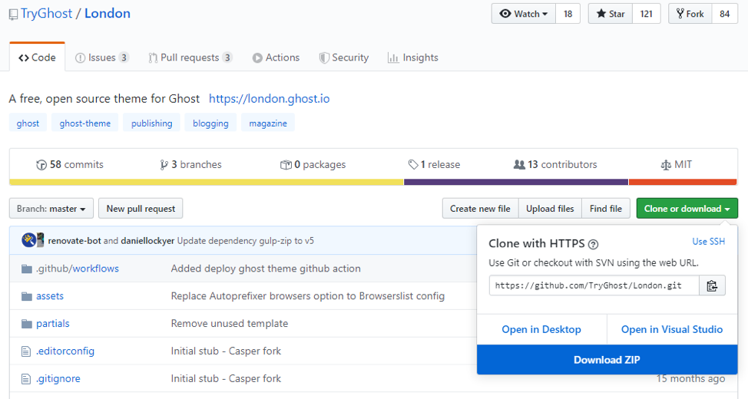Open the Pull requests tab

coord(190,58)
